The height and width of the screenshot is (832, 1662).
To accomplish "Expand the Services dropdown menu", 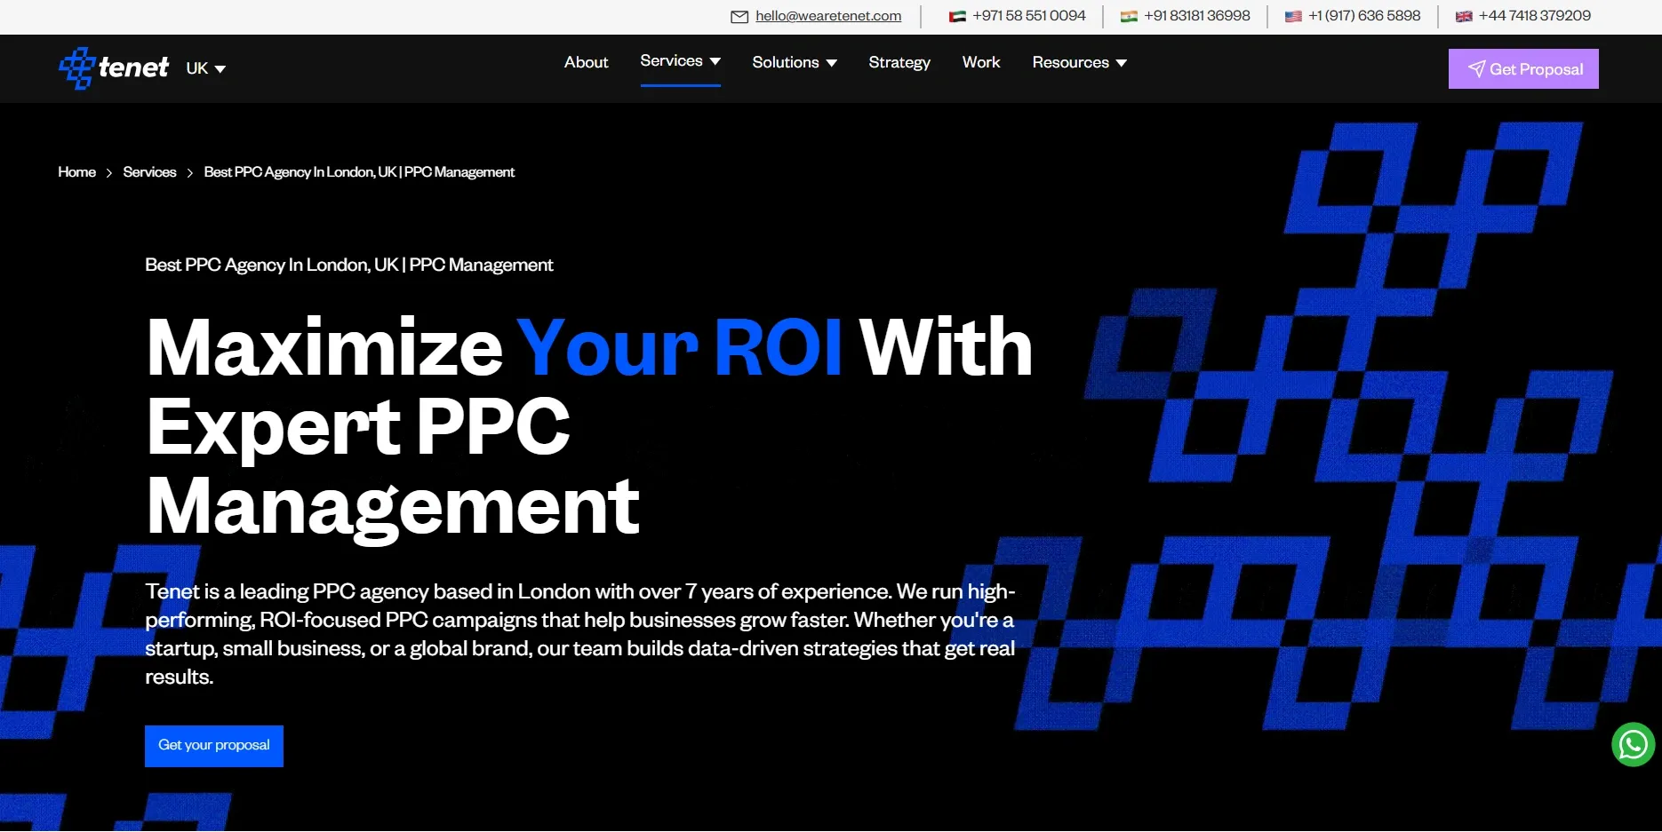I will click(x=680, y=61).
